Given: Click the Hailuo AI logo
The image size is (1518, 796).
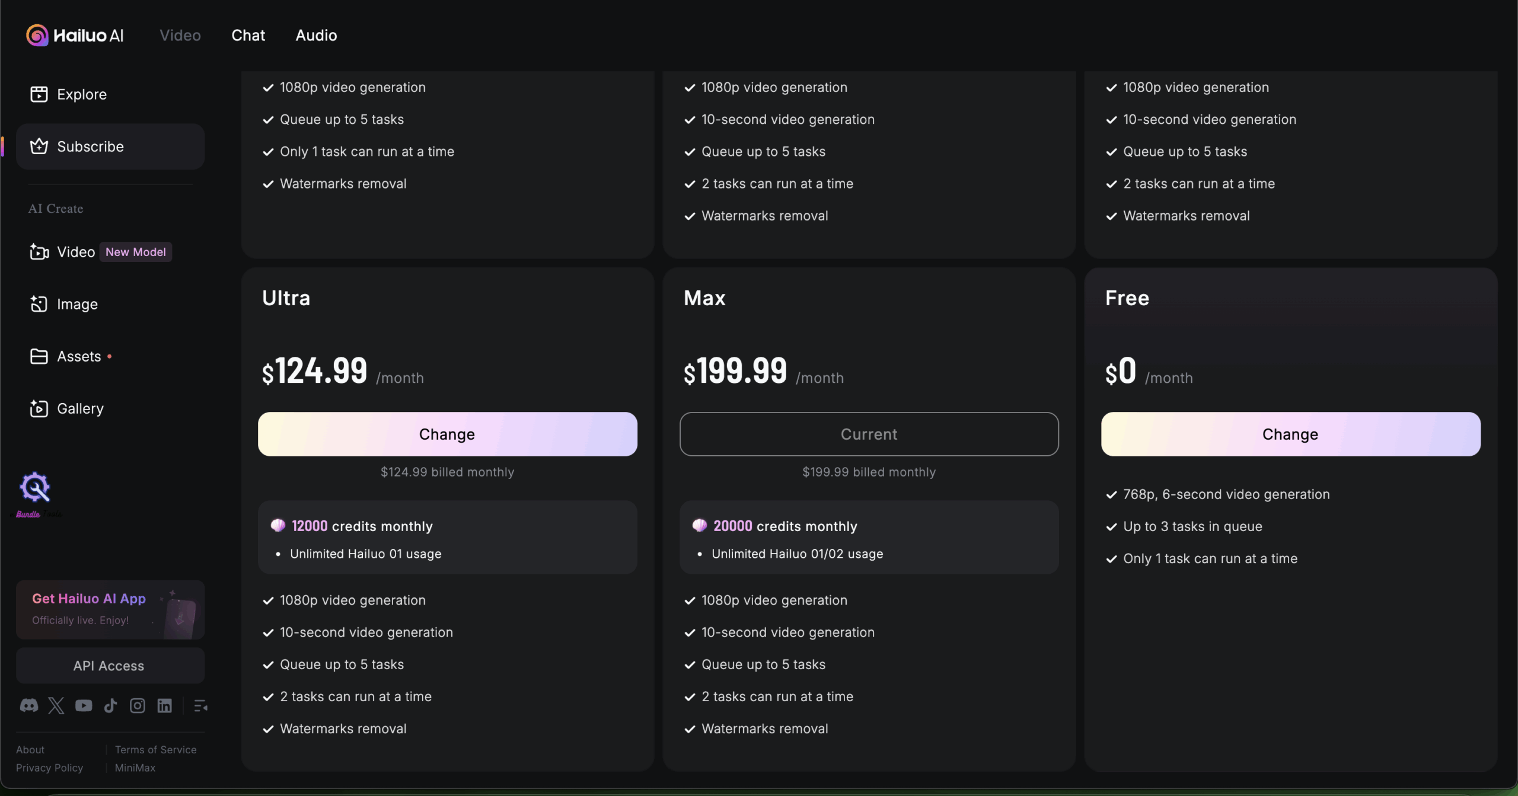Looking at the screenshot, I should [75, 36].
